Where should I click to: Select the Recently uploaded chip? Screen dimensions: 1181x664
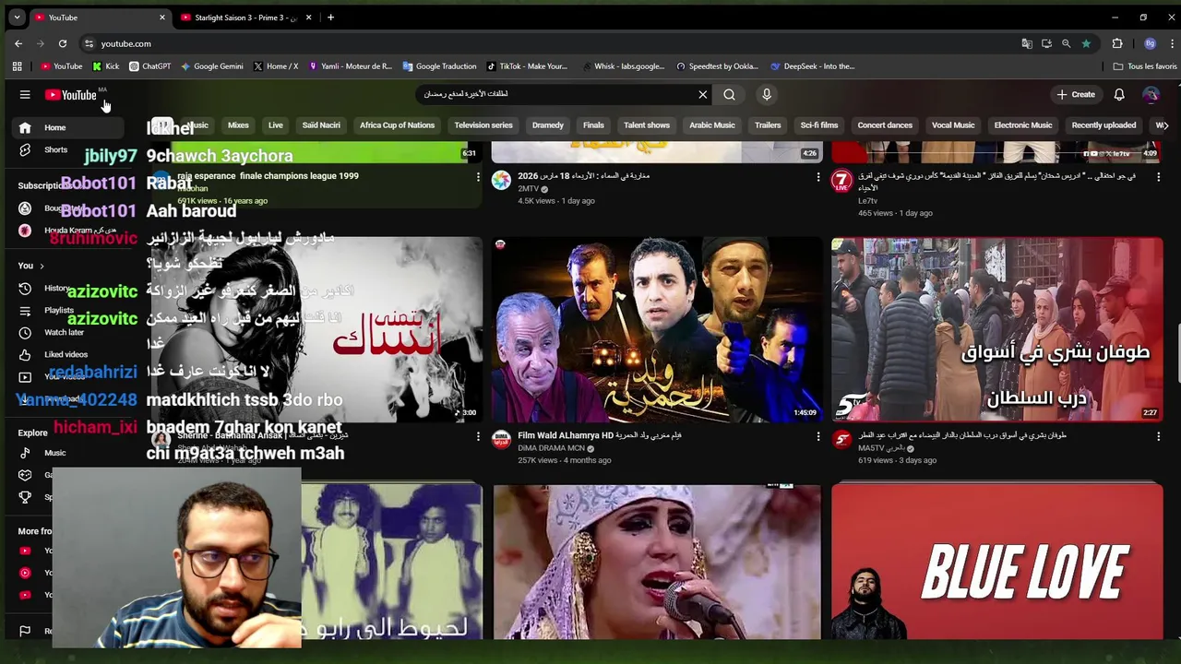tap(1103, 125)
